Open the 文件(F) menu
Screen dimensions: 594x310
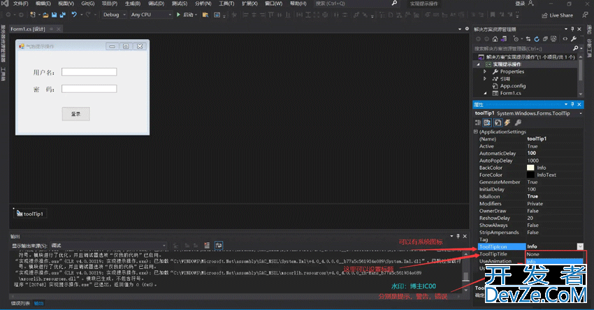(20, 3)
